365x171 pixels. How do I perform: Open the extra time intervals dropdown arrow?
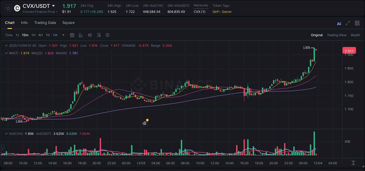(x=63, y=35)
